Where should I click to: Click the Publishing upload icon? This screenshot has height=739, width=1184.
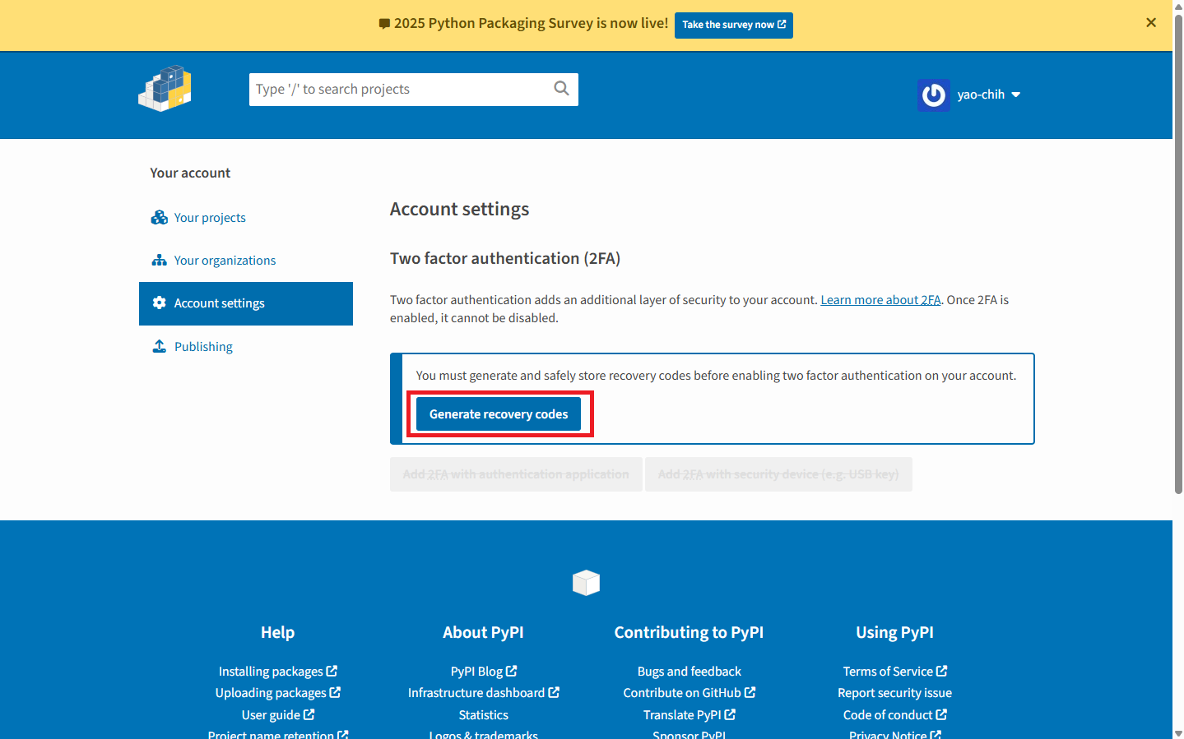160,346
